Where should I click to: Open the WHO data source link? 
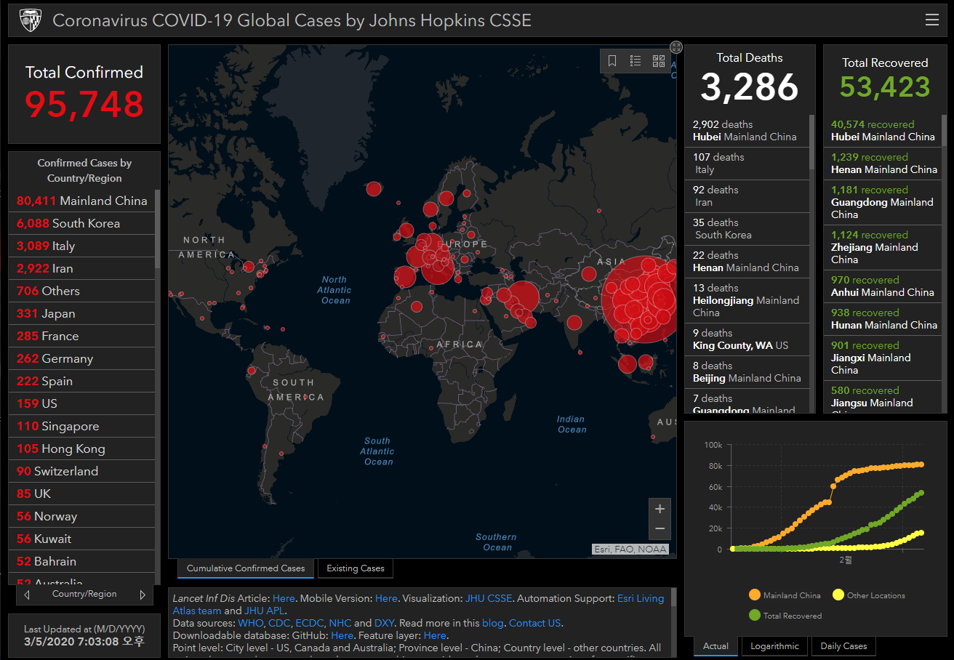[249, 623]
